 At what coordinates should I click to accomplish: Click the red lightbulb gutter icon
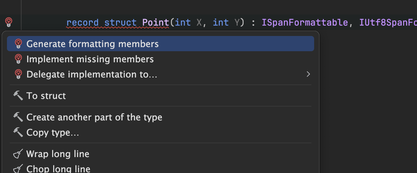[9, 22]
